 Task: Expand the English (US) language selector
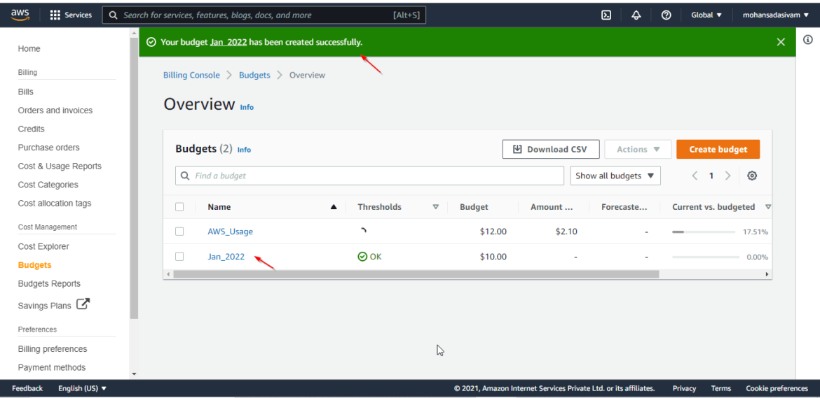(x=82, y=389)
